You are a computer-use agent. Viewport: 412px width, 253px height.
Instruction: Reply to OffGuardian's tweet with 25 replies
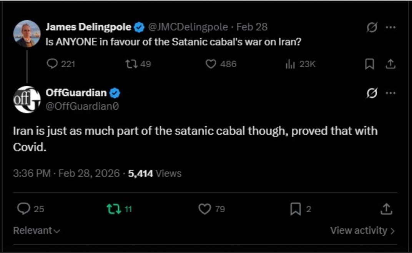click(x=24, y=209)
